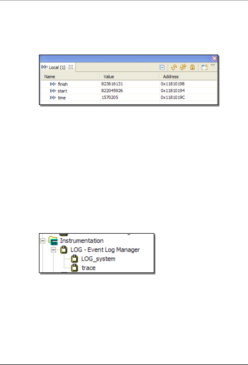This screenshot has height=365, width=248.
Task: Click value 823616131 of finish
Action: pyautogui.click(x=112, y=84)
